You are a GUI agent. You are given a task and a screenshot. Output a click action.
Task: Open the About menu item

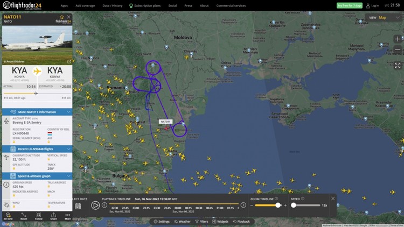[x=204, y=6]
